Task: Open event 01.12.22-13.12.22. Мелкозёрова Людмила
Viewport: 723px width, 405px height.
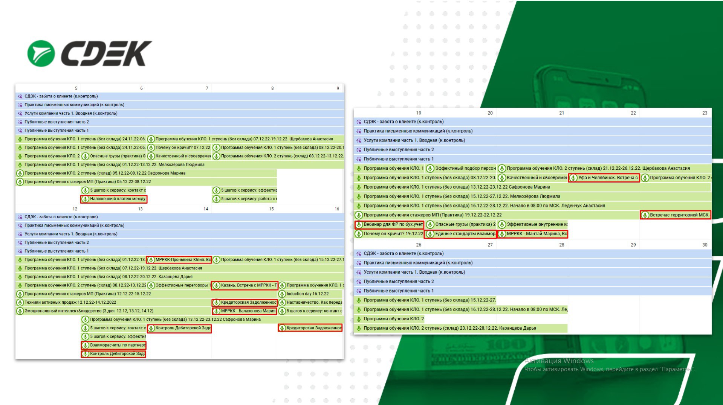Action: [x=180, y=164]
